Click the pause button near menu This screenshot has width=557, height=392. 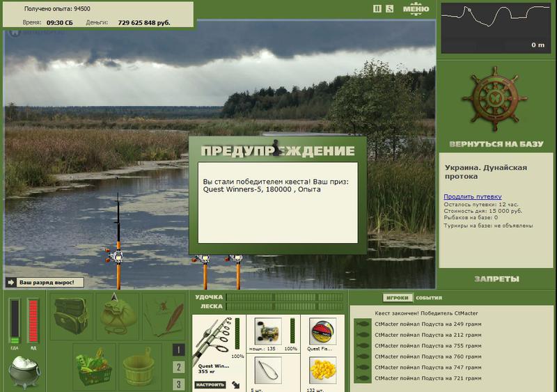coord(377,8)
